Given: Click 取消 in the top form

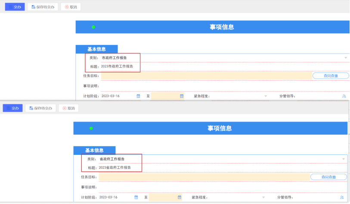Looking at the screenshot, I should 71,7.
